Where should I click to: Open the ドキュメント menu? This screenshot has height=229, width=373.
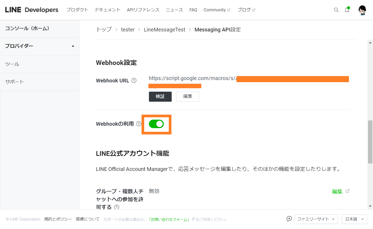pos(108,10)
